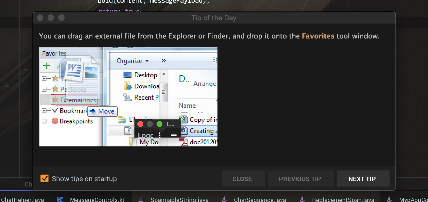428x202 pixels.
Task: Click the red Breakpoints circle icon
Action: pyautogui.click(x=55, y=121)
